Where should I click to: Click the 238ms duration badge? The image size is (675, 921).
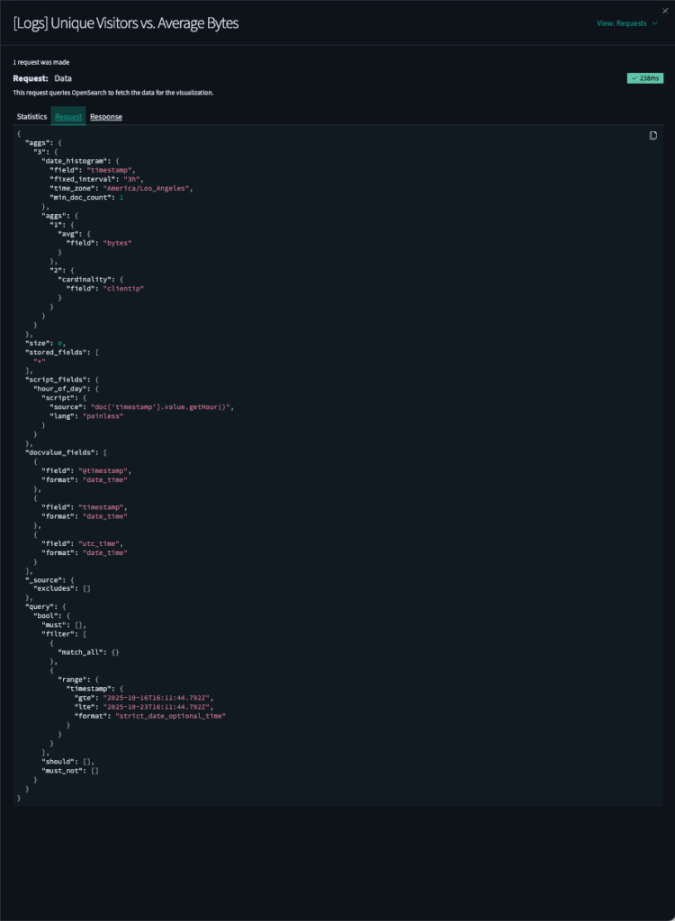(x=645, y=78)
